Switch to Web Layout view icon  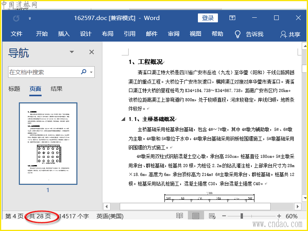[212, 216]
